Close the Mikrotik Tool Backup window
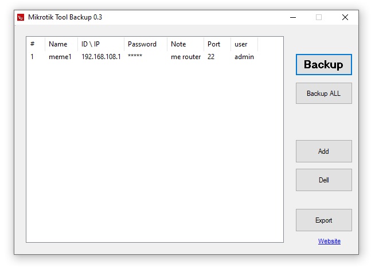This screenshot has height=272, width=375. point(345,17)
